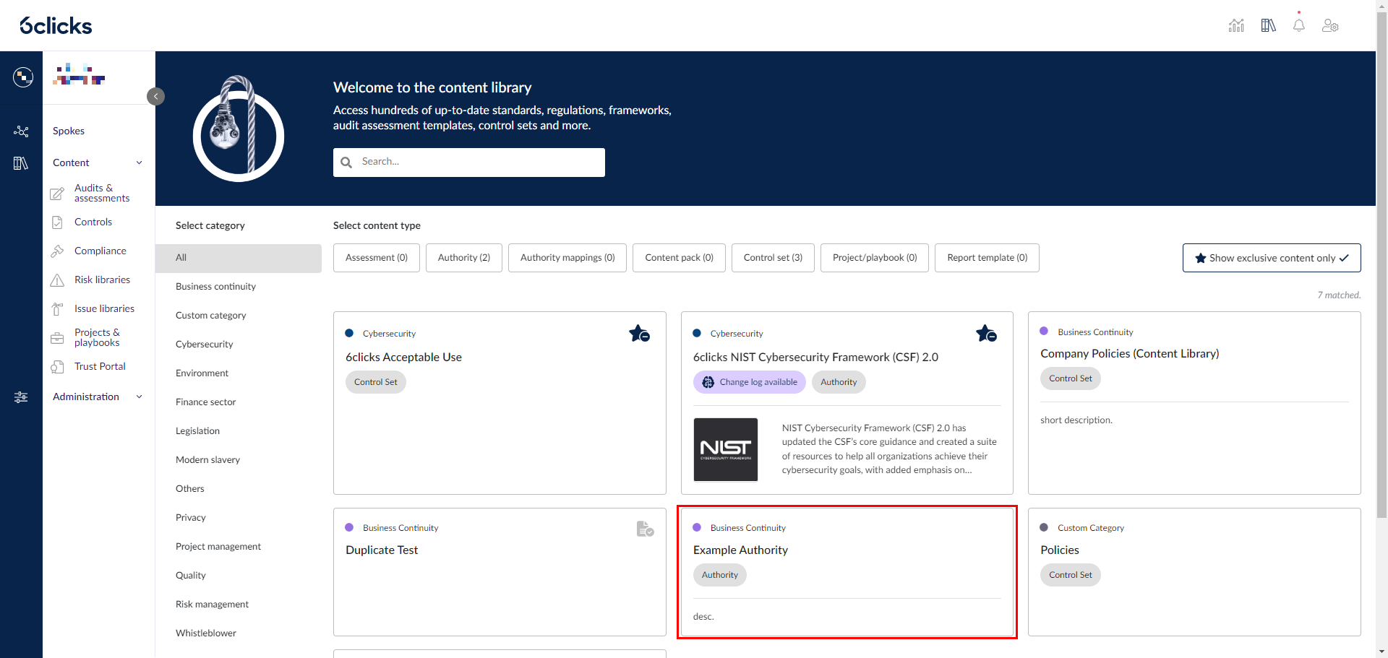Select the Risk management category
The height and width of the screenshot is (658, 1388).
pos(212,605)
